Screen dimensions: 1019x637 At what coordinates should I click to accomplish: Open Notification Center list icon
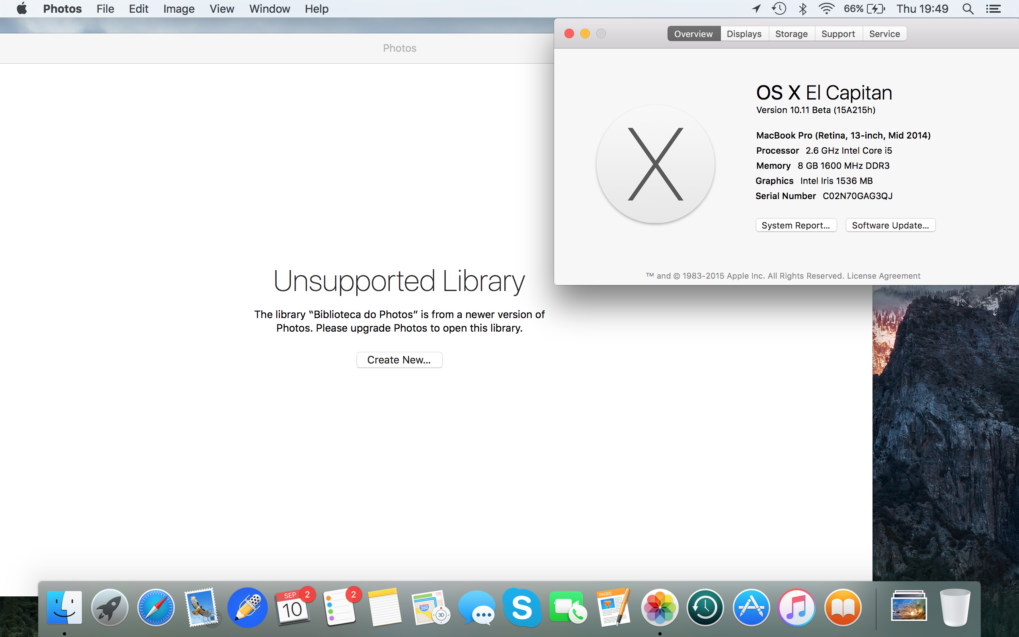pos(993,9)
